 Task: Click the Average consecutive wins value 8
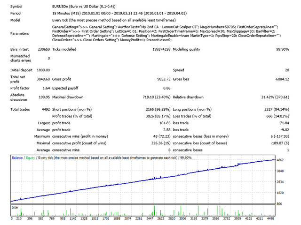(169, 150)
